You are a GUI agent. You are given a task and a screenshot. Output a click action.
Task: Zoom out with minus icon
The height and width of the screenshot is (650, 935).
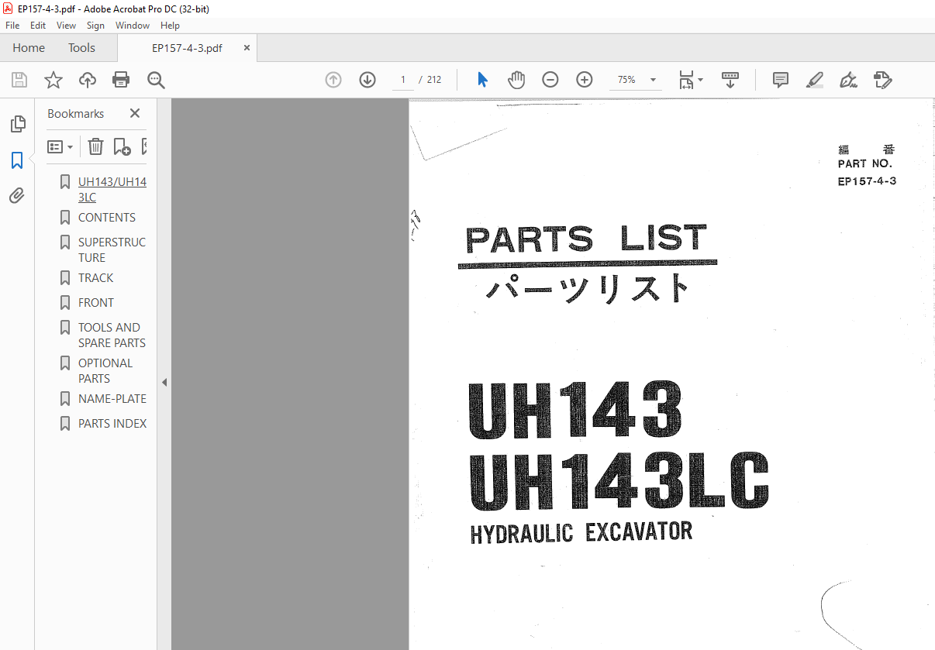tap(550, 80)
